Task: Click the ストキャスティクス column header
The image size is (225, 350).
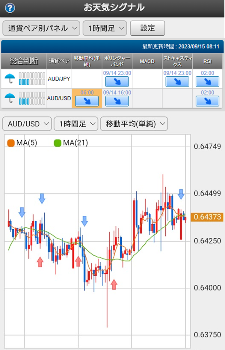Action: click(177, 61)
